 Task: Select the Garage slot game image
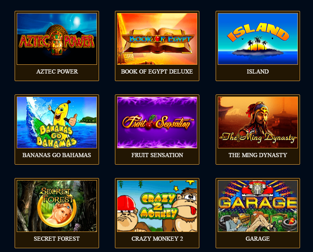[258, 206]
